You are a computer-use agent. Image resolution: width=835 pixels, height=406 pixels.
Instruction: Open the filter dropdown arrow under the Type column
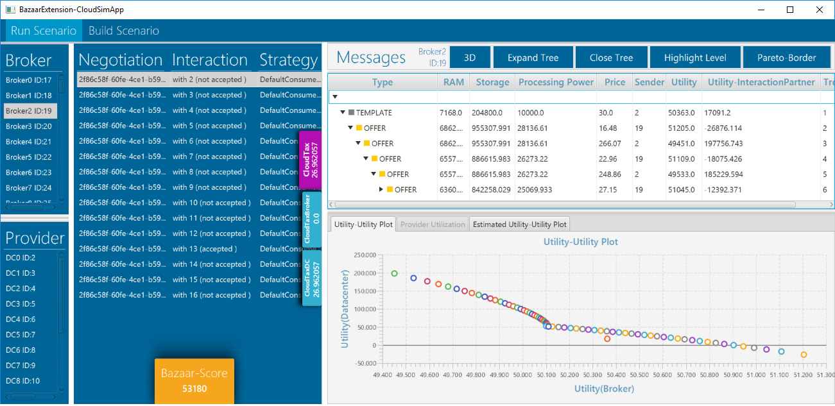(x=335, y=97)
